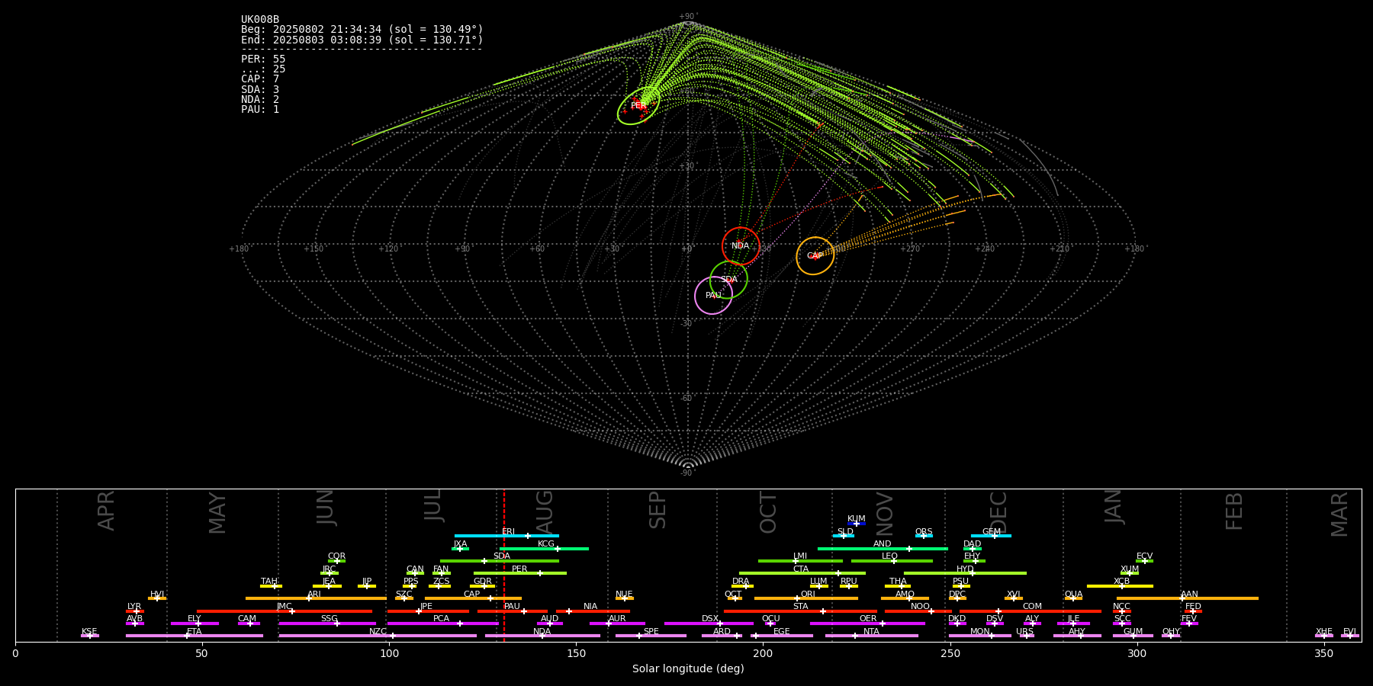Click the legend entry PER: 55
1373x686 pixels.
[263, 59]
